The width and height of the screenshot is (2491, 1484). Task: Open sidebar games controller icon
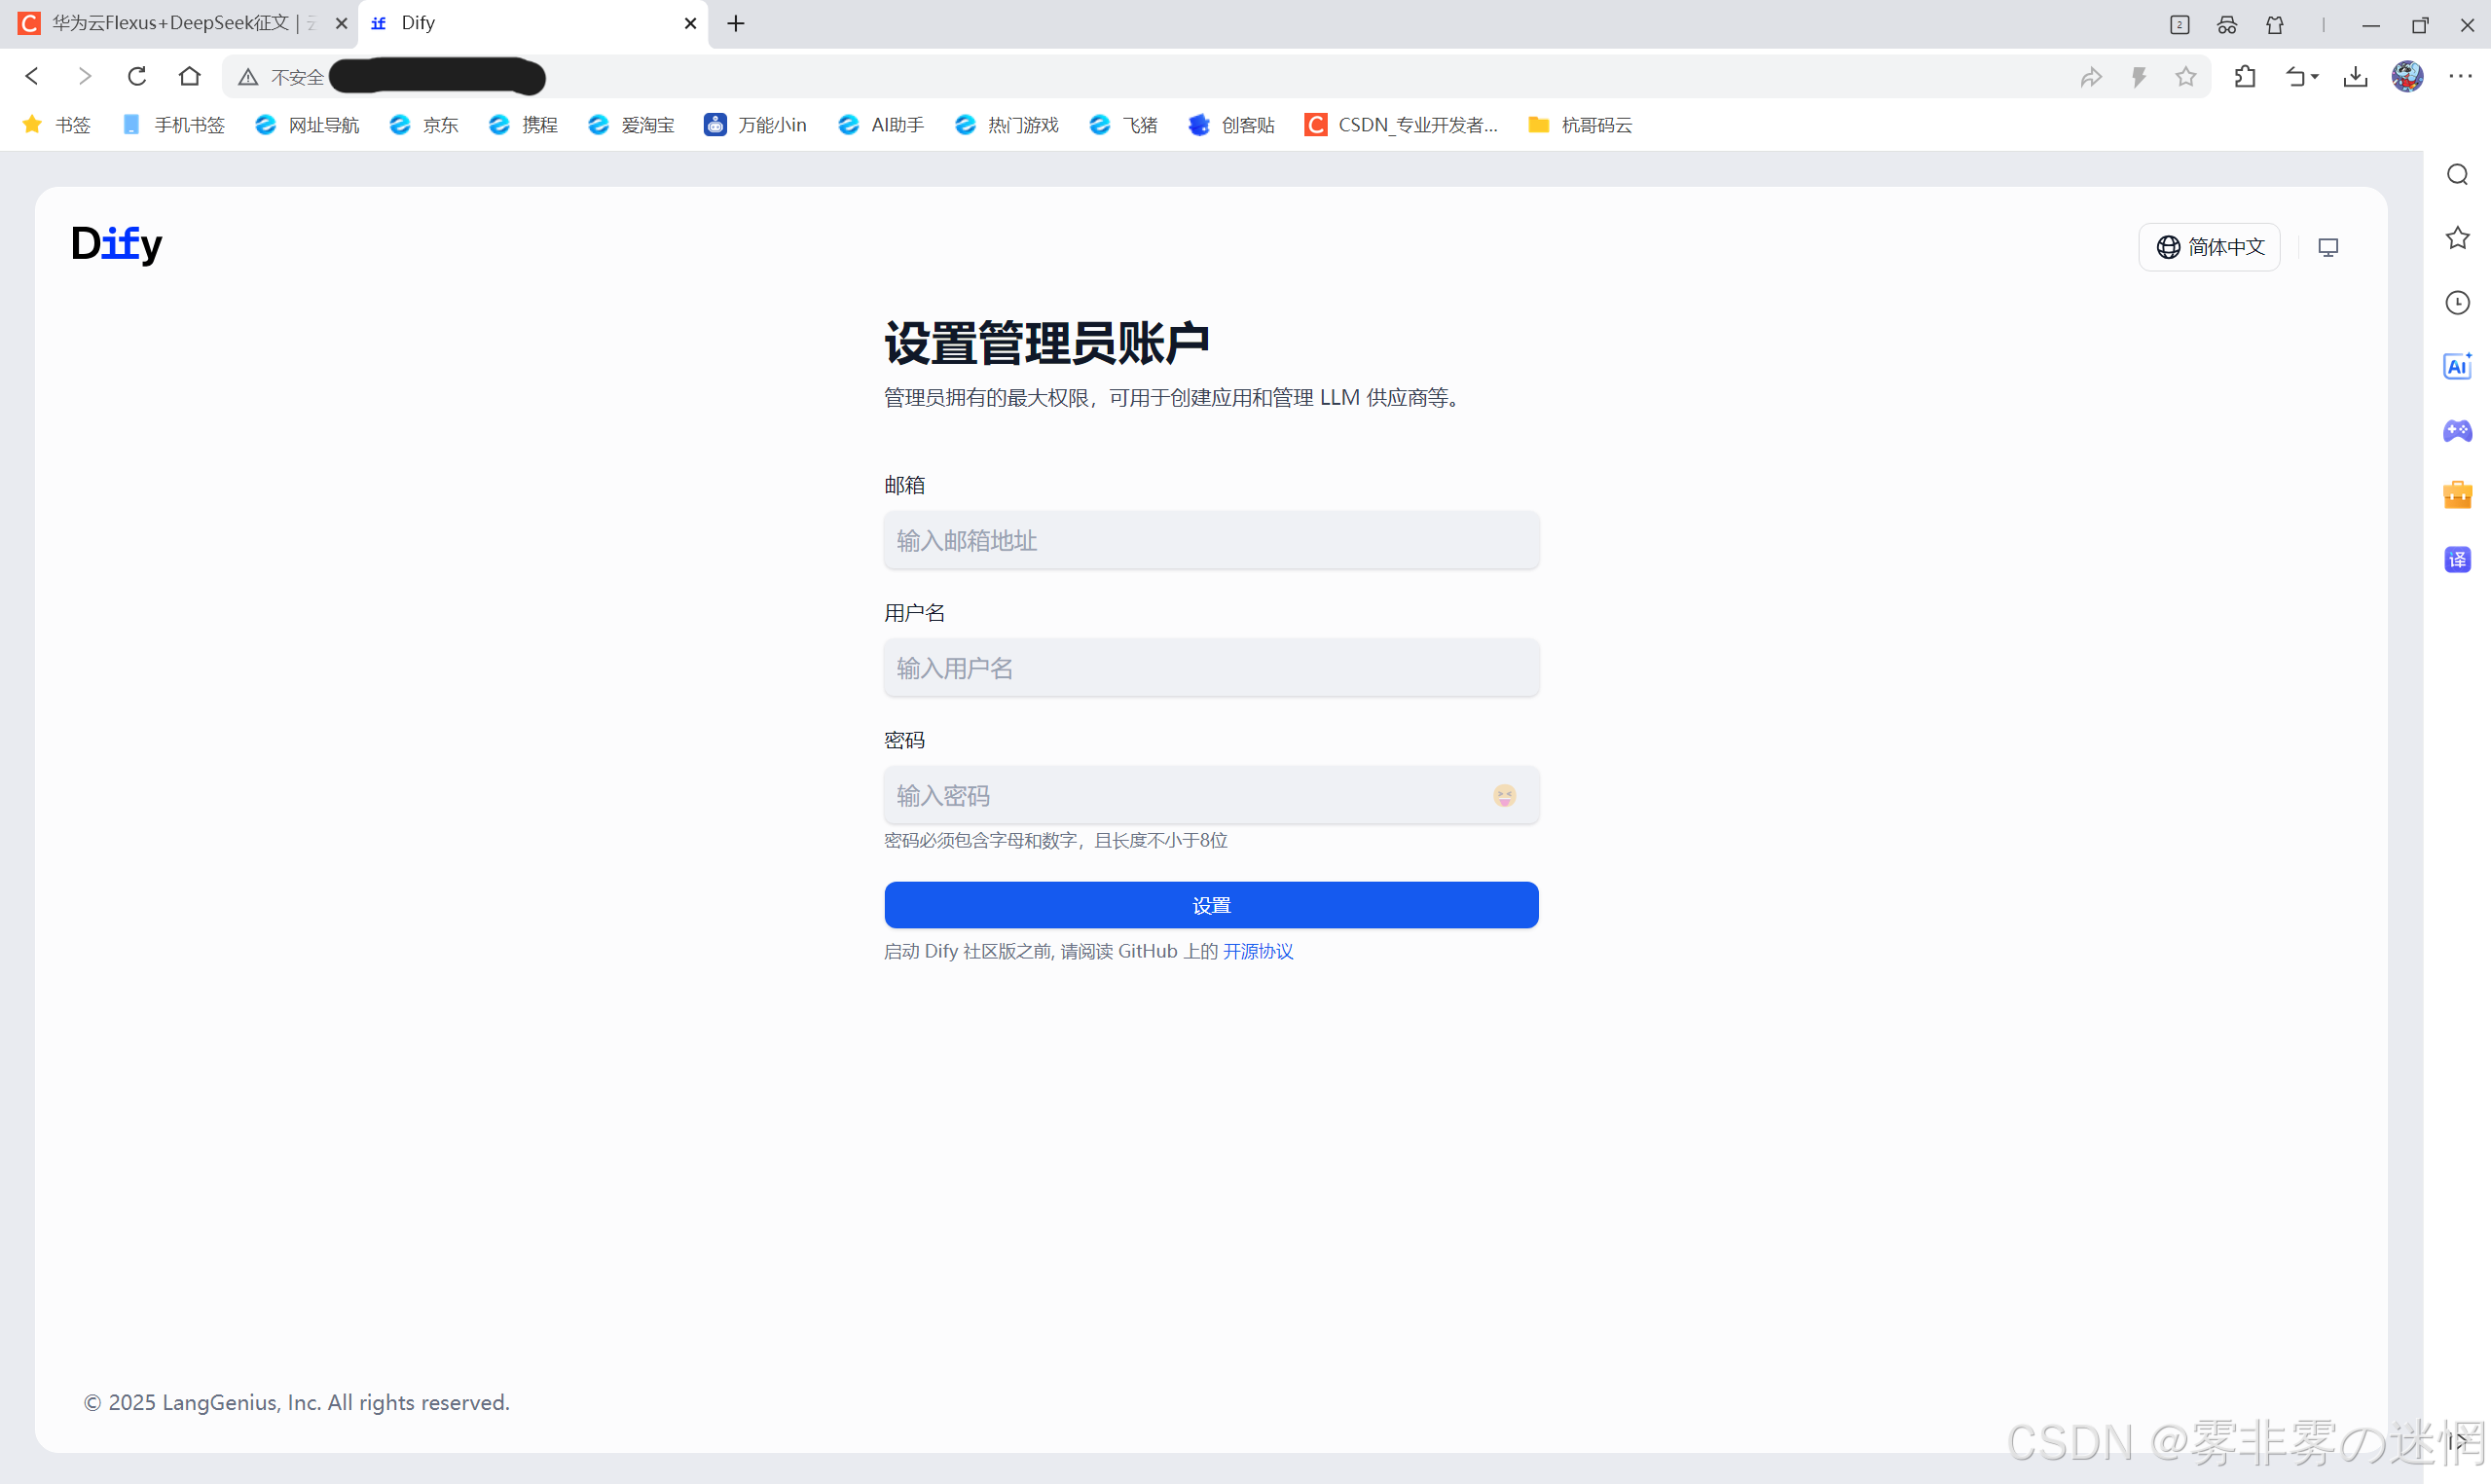pyautogui.click(x=2457, y=431)
